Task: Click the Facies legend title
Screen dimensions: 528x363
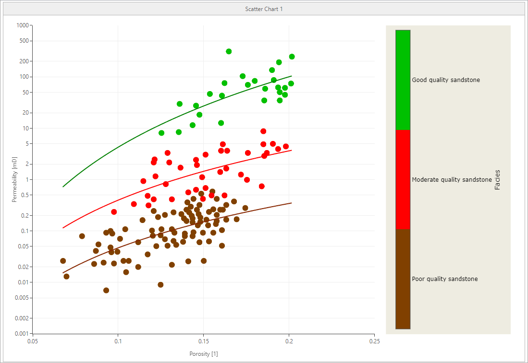Action: (x=497, y=180)
